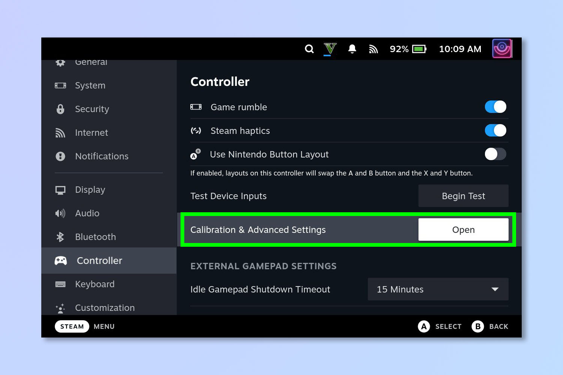Click the GTA V running game icon
This screenshot has height=375, width=563.
pos(330,49)
